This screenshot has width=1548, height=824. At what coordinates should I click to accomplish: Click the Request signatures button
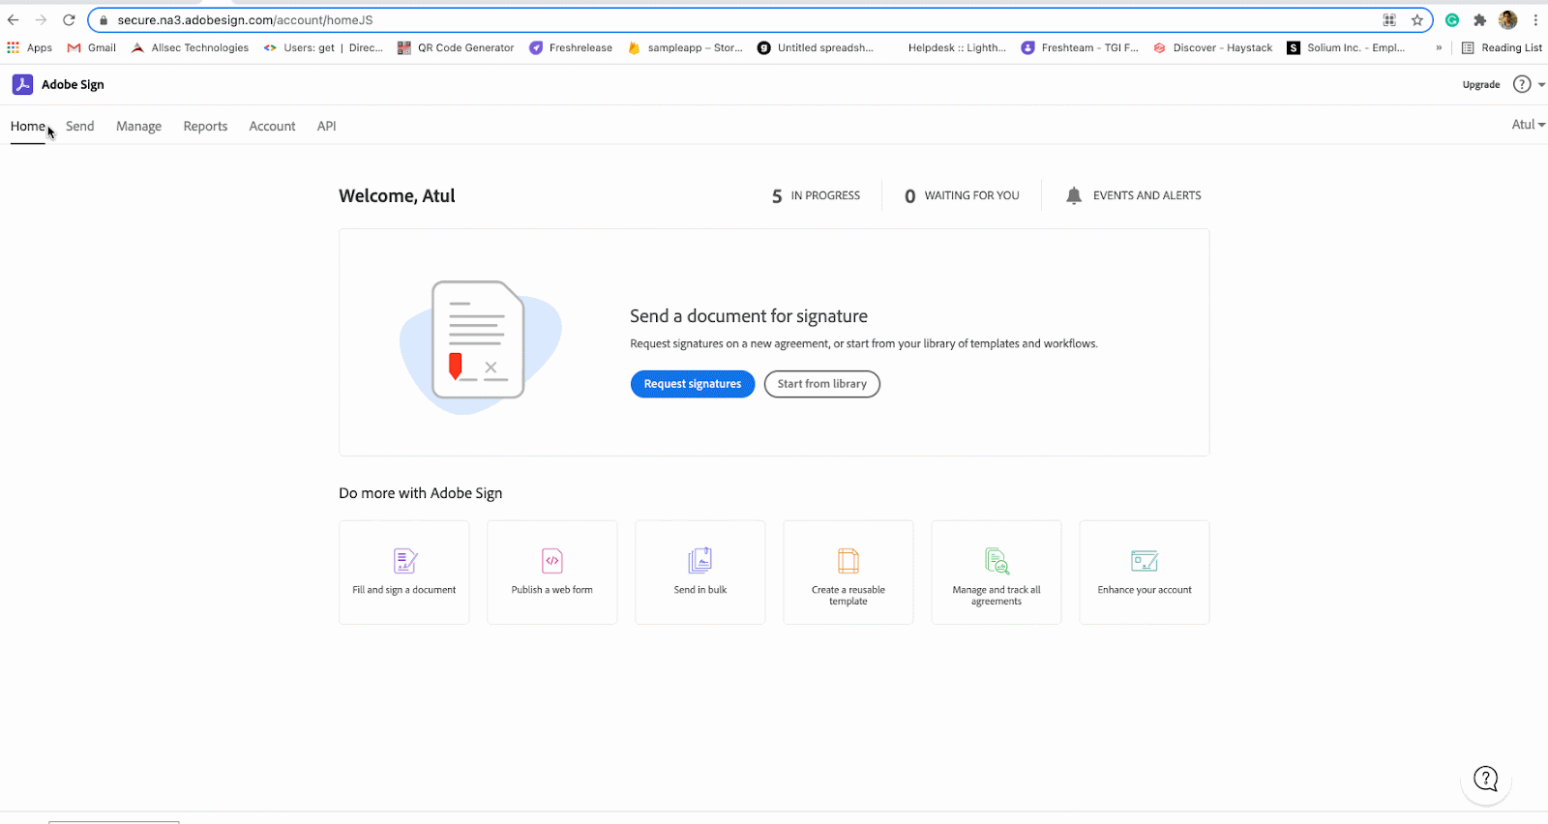click(693, 384)
